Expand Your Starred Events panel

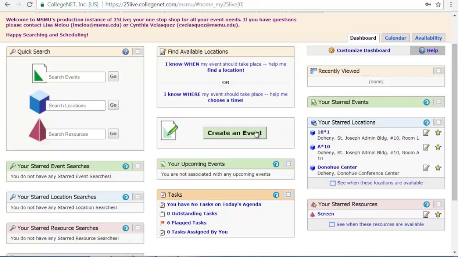[x=439, y=102]
